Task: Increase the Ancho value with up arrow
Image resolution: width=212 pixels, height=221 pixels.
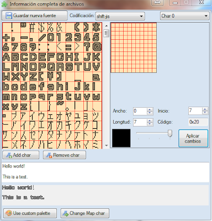Action: click(150, 109)
